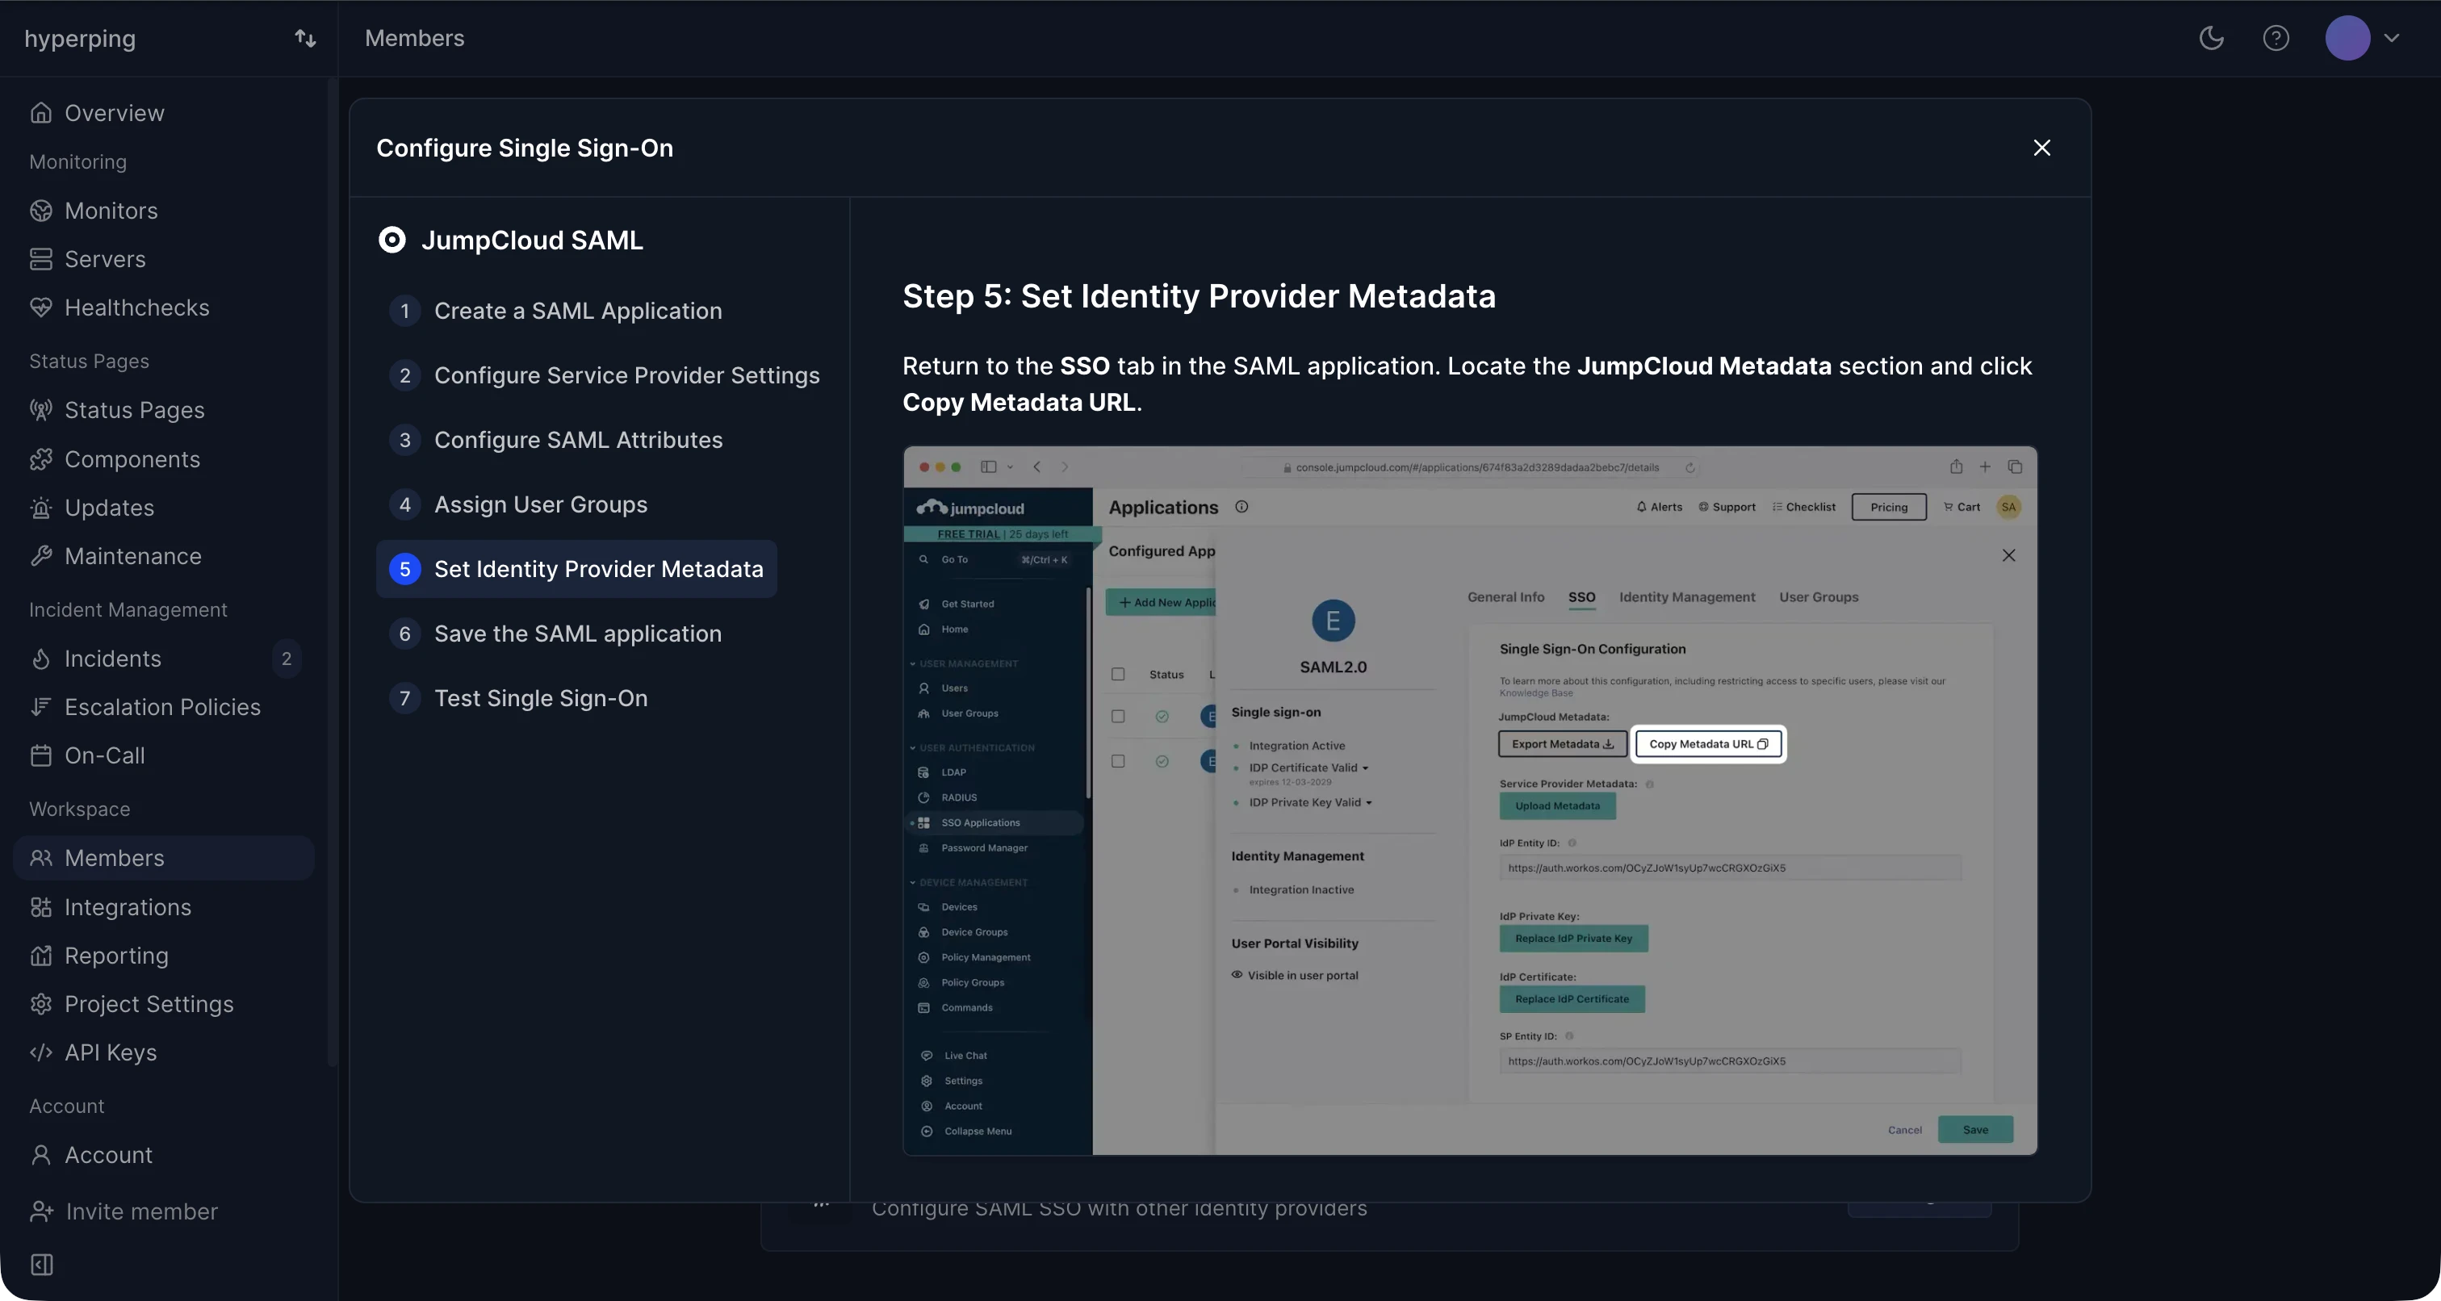Screen dimensions: 2441x1301
Task: Open Components puzzle icon
Action: (x=40, y=458)
